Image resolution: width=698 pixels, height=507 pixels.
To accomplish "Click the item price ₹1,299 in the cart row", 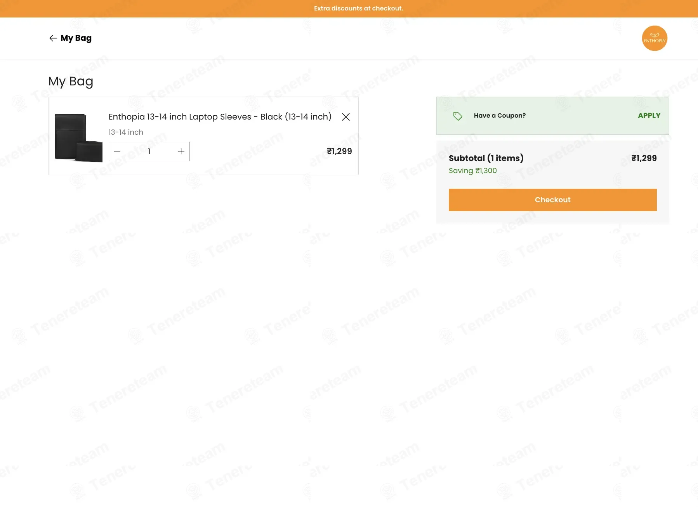I will [339, 151].
